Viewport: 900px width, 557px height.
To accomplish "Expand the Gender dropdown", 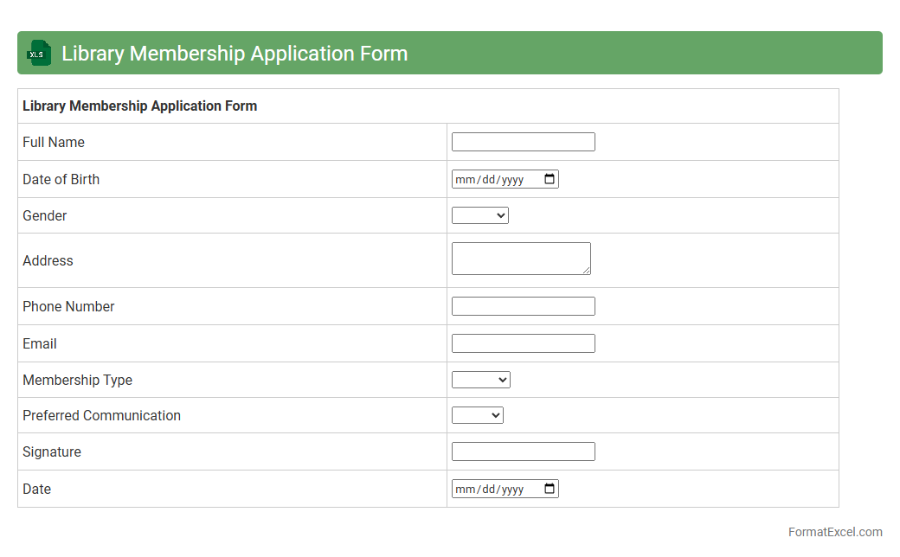I will tap(480, 215).
